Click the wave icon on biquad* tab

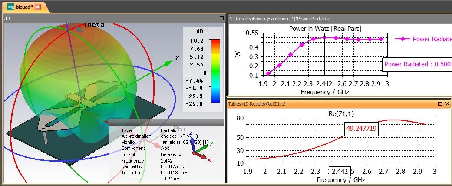tap(11, 7)
